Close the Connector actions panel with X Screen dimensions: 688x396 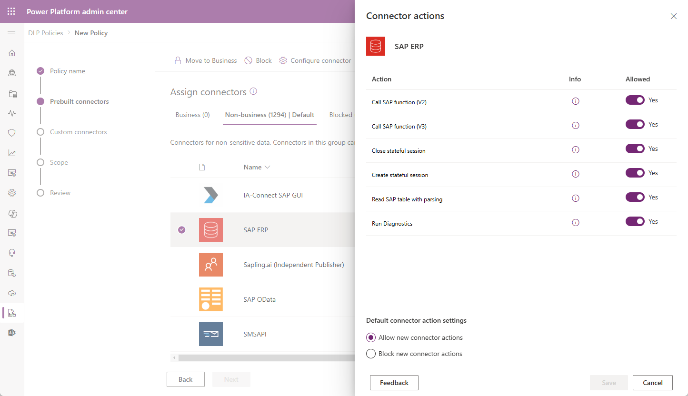(674, 16)
